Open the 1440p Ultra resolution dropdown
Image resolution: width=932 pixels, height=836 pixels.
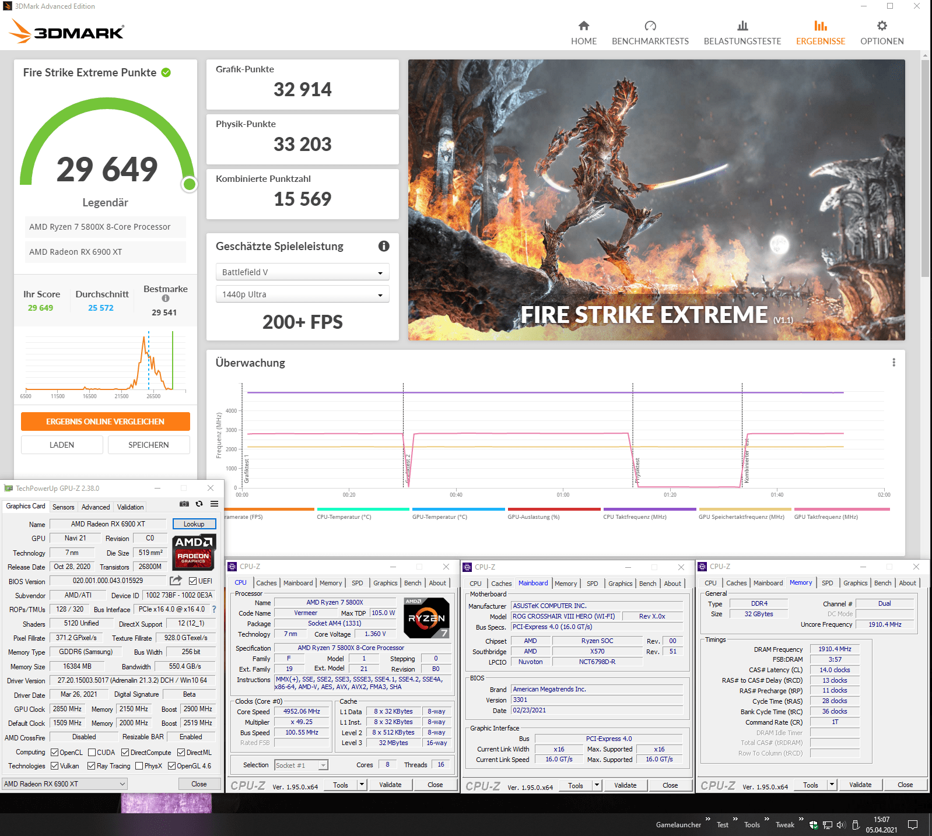(x=302, y=294)
